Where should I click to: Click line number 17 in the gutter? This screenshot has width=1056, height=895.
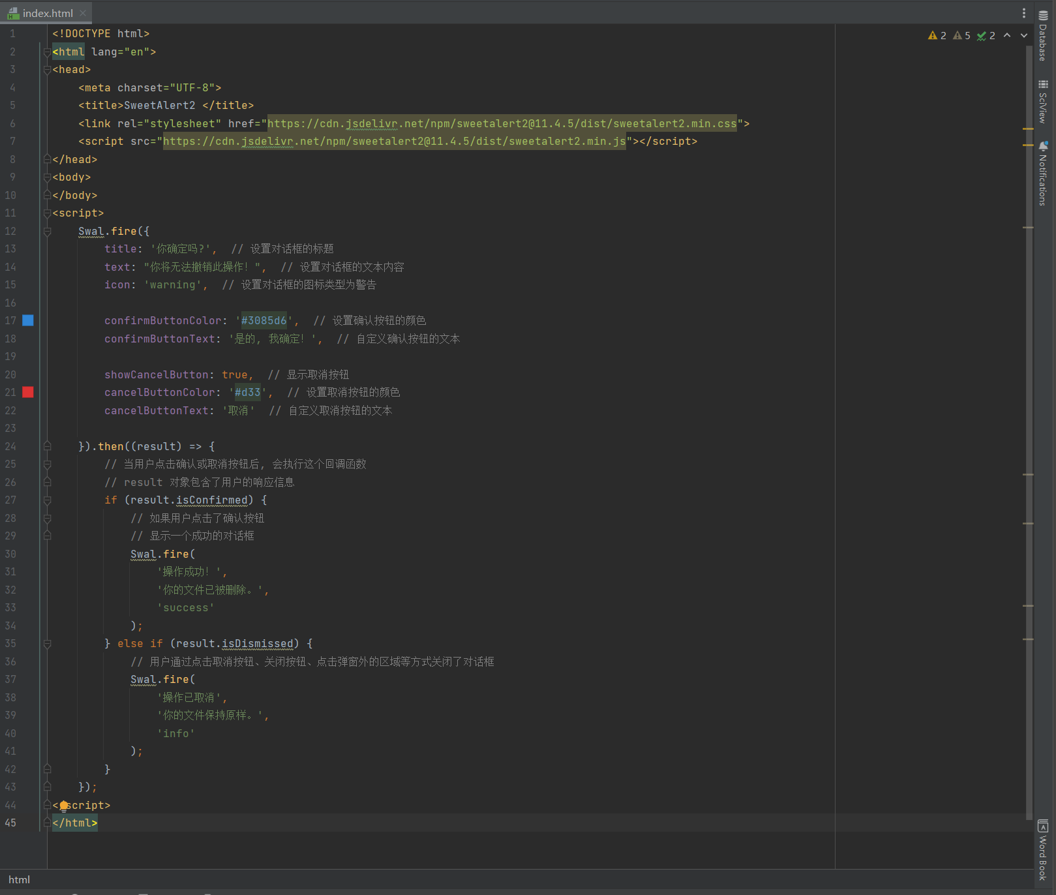(x=10, y=320)
